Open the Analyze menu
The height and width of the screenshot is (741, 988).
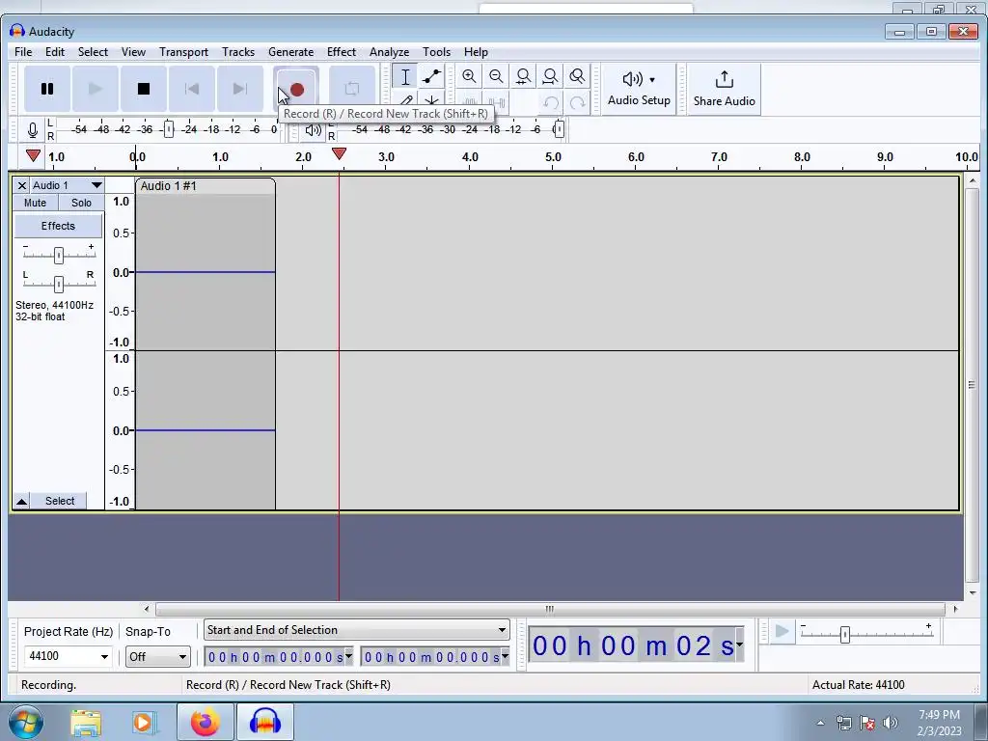[x=389, y=52]
